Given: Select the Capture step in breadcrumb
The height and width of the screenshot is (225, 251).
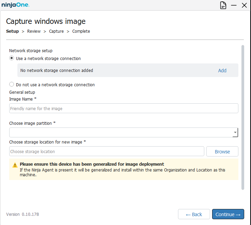Looking at the screenshot, I should pos(56,31).
